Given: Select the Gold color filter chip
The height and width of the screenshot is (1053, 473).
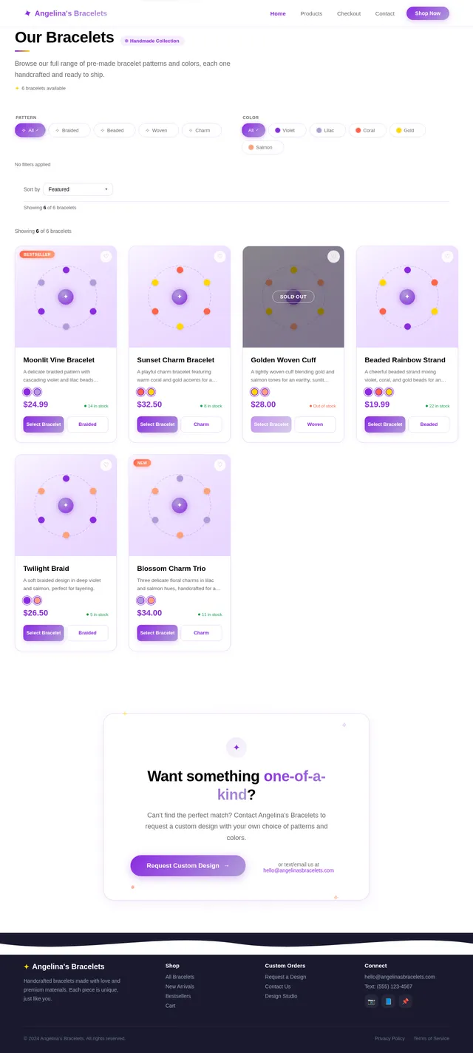Looking at the screenshot, I should tap(407, 130).
